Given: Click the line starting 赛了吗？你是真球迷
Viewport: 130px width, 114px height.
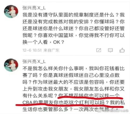Looking at the screenshot, I should (x=71, y=75).
